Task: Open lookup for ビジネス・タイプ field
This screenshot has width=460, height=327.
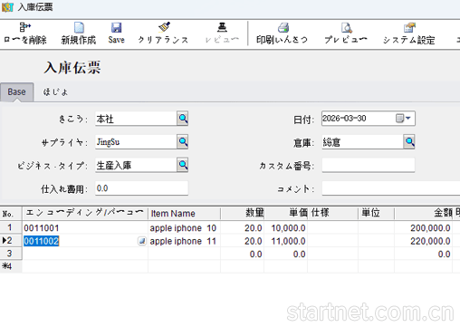Action: [x=183, y=165]
